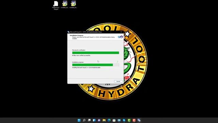Open the purple Chat icon on the taskbar
This screenshot has width=218, height=123.
99,120
